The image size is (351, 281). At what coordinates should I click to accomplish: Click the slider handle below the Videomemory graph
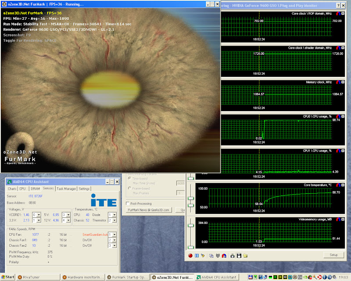pos(191,247)
